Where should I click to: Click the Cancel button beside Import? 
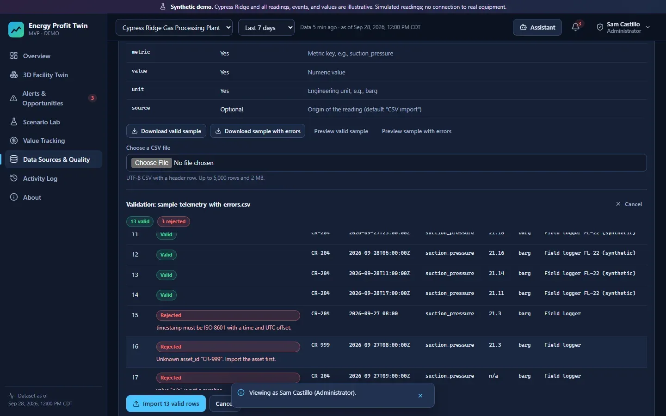point(224,404)
